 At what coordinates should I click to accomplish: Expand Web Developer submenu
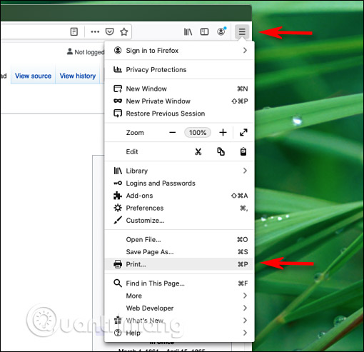point(180,308)
